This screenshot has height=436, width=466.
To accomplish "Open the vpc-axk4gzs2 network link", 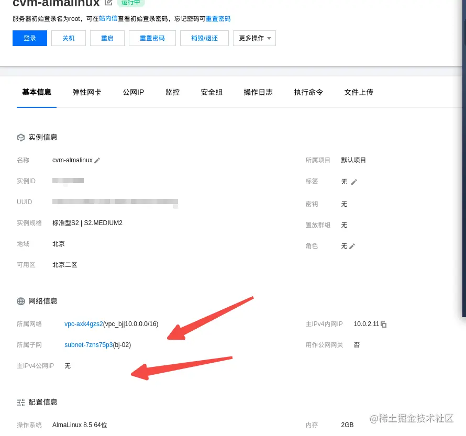I will point(83,324).
